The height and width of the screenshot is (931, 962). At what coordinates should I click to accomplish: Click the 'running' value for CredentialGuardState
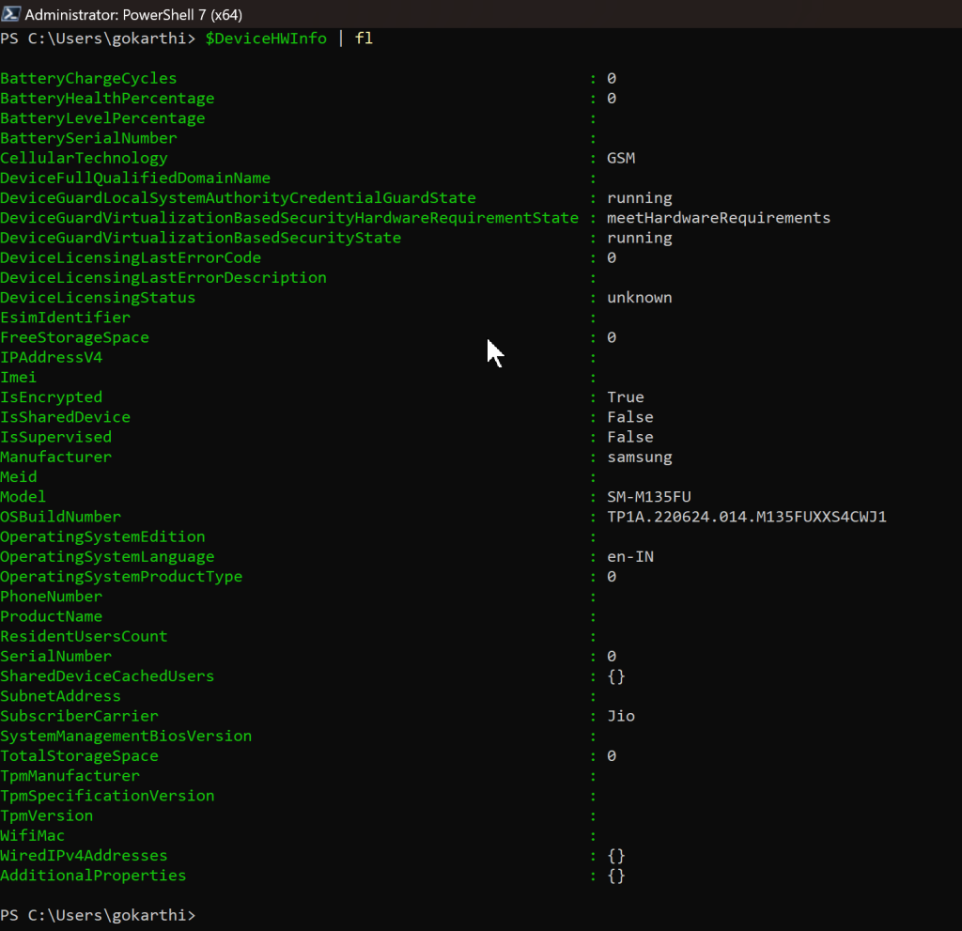[639, 198]
